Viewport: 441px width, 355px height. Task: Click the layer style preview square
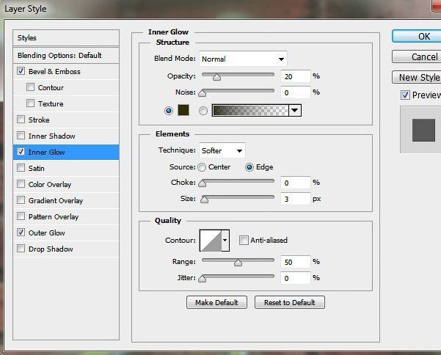coord(423,130)
